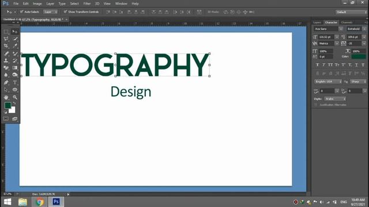Click the foreground color swatch in toolbox
The image size is (369, 207).
pos(7,105)
